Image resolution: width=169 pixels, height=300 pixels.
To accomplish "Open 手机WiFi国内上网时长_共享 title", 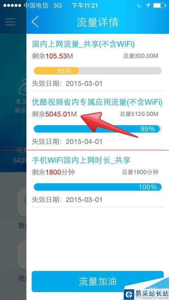I will [x=81, y=160].
